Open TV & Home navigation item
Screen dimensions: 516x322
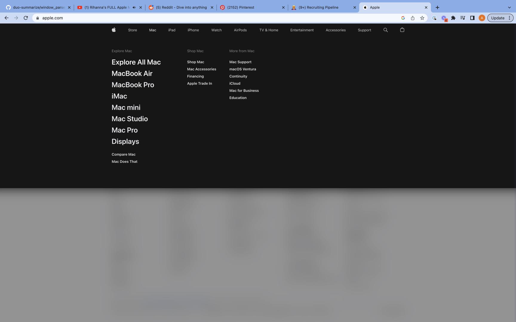pos(269,30)
